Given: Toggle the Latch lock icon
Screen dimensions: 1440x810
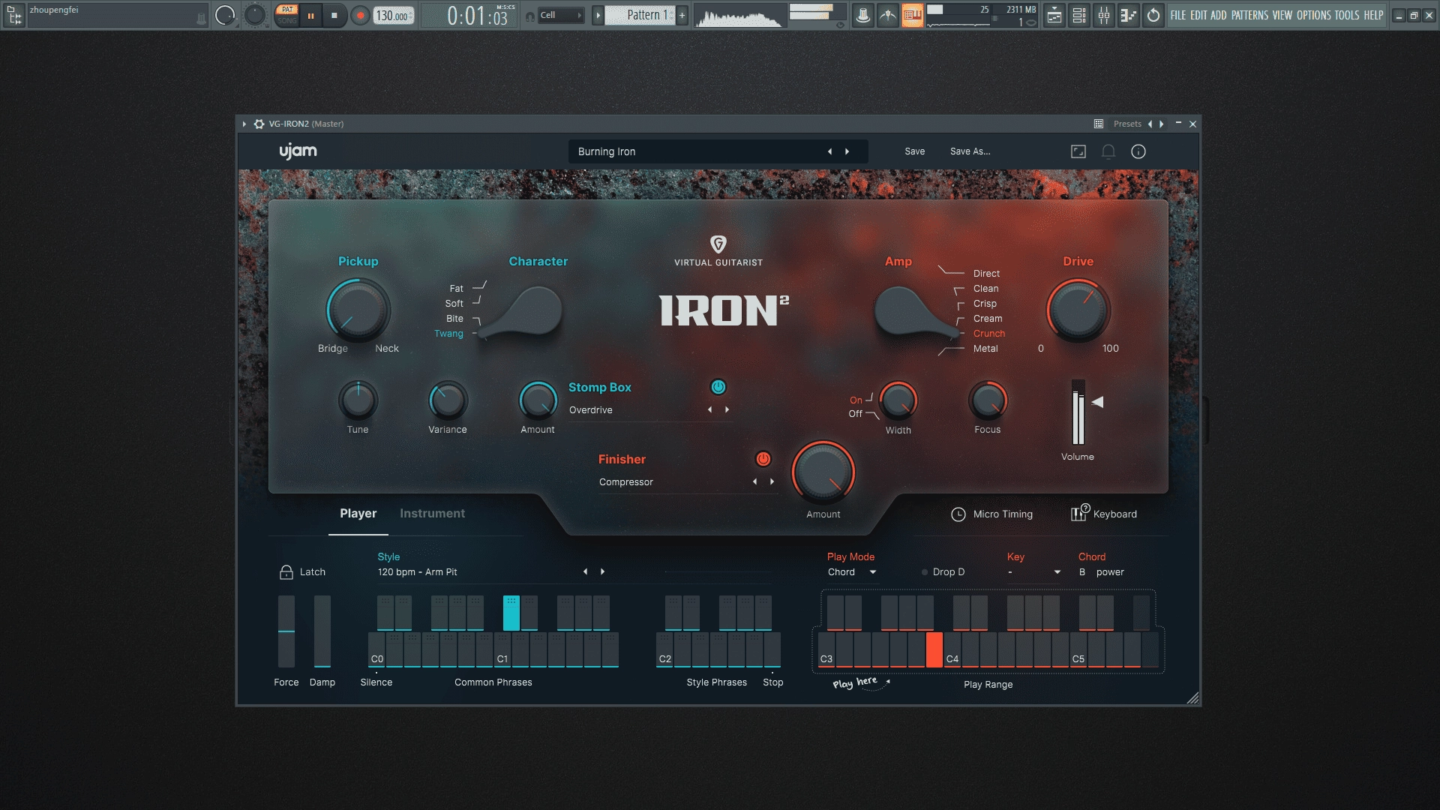Looking at the screenshot, I should 286,572.
